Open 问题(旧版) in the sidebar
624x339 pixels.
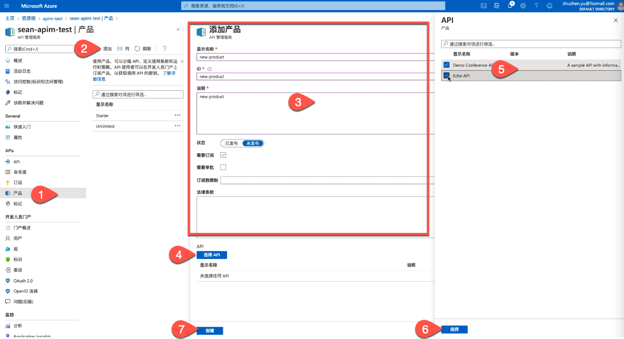tap(23, 302)
